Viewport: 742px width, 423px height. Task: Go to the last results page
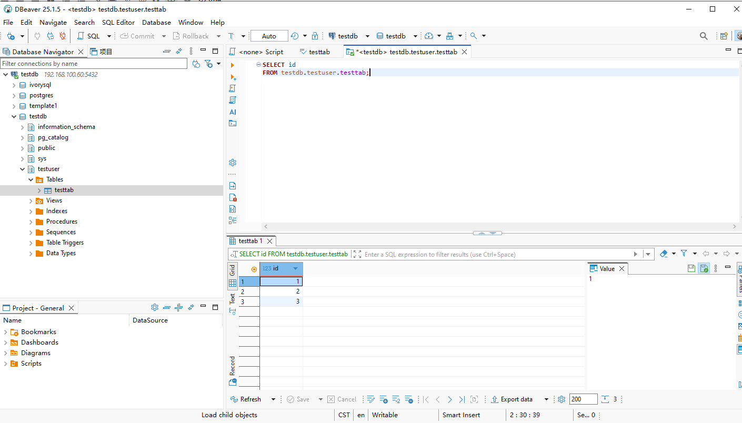462,399
